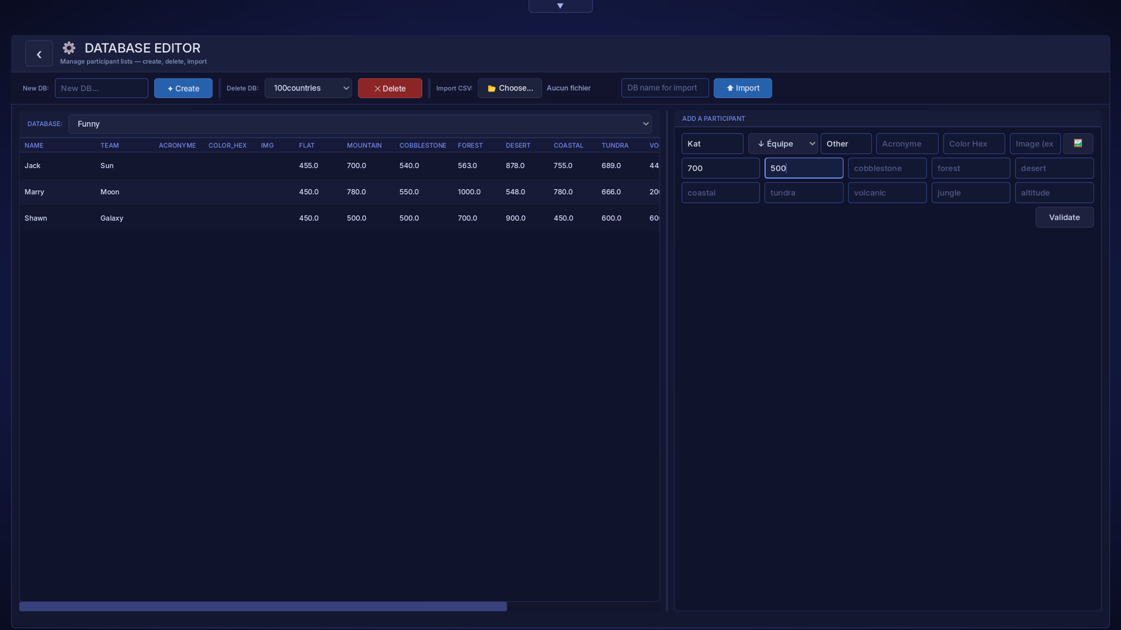
Task: Open the Funny database selector dropdown
Action: pos(360,124)
